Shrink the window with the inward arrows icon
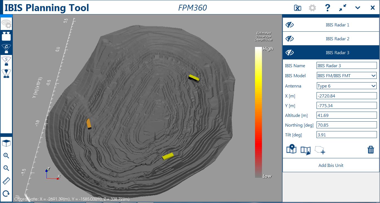Viewport: 380px width, 203px height. pos(343,8)
